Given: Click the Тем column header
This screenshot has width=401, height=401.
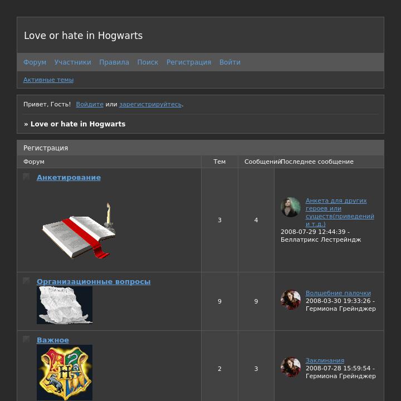Looking at the screenshot, I should click(219, 162).
